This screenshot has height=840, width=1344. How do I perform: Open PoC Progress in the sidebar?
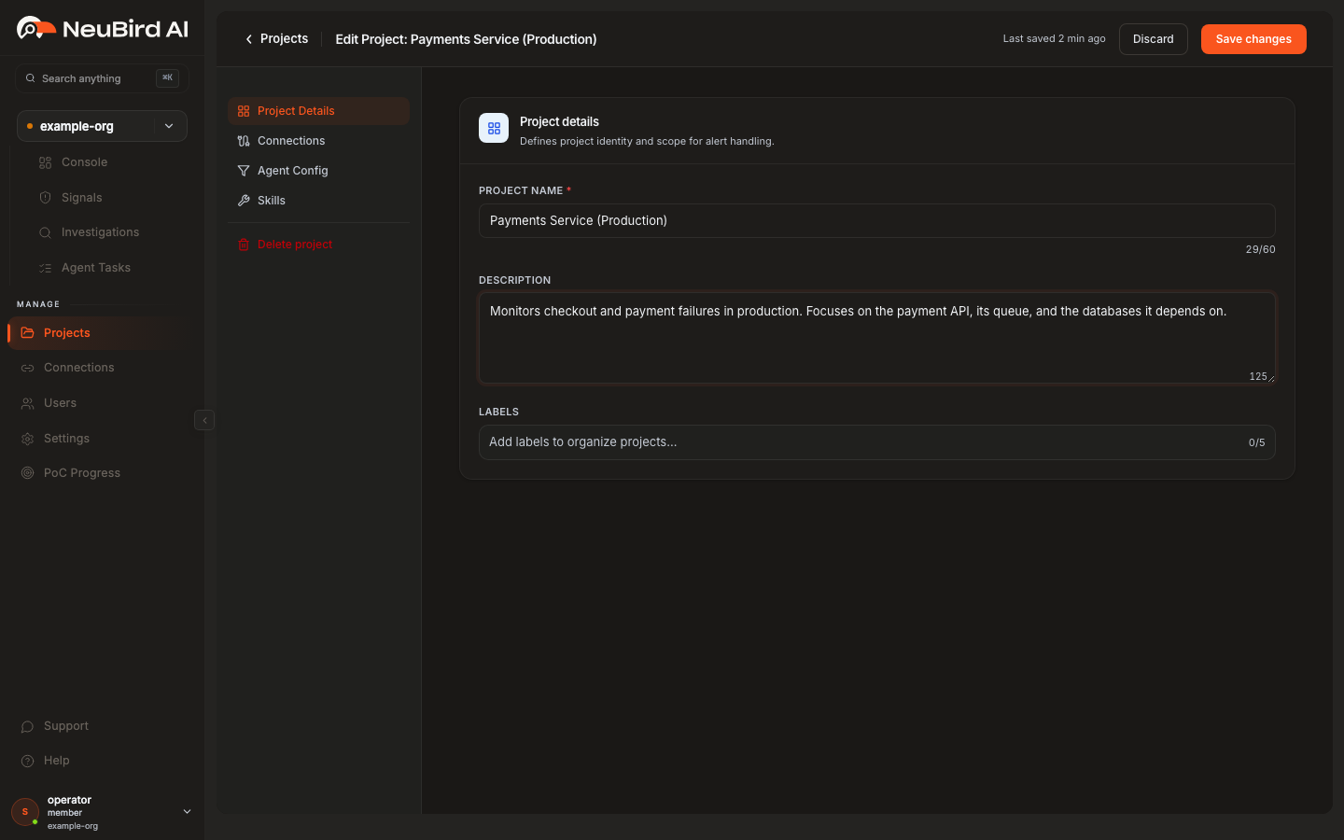(101, 473)
